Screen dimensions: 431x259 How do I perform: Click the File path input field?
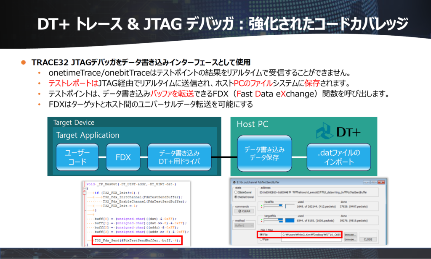click(x=311, y=235)
